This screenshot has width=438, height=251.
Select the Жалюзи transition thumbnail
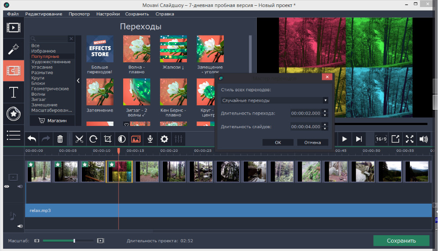[173, 49]
